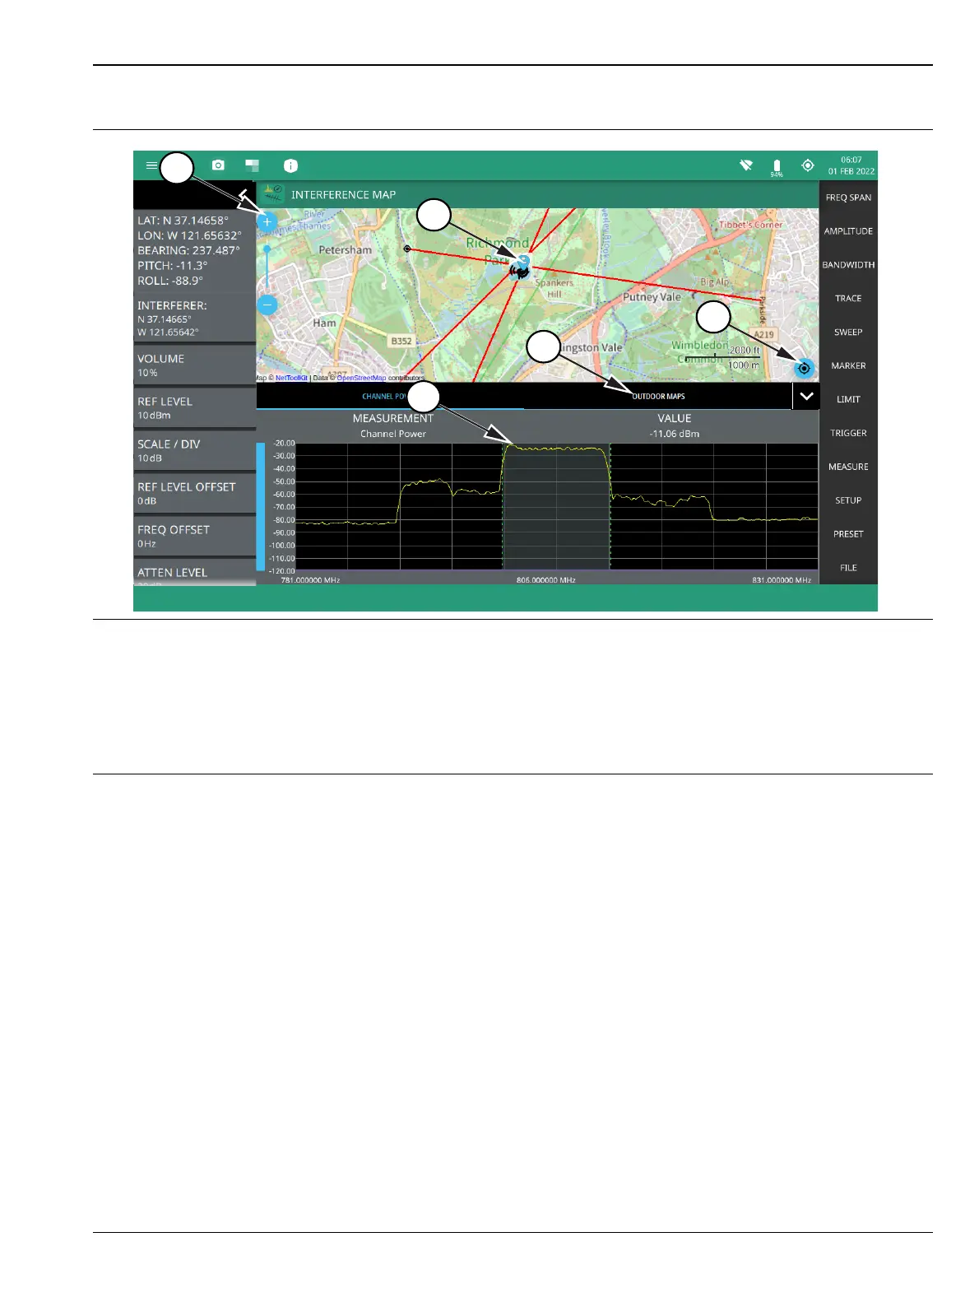Adjust the map zoom slider handle

tap(267, 249)
